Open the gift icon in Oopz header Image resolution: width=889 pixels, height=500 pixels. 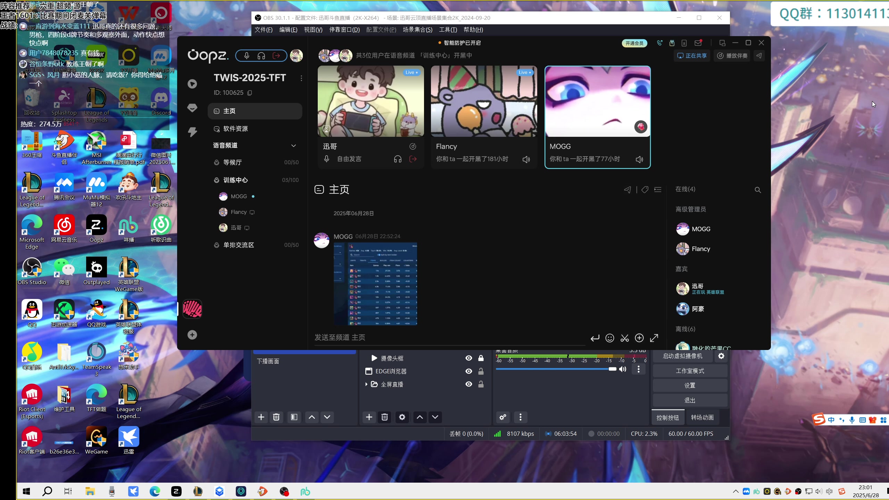[x=672, y=43]
